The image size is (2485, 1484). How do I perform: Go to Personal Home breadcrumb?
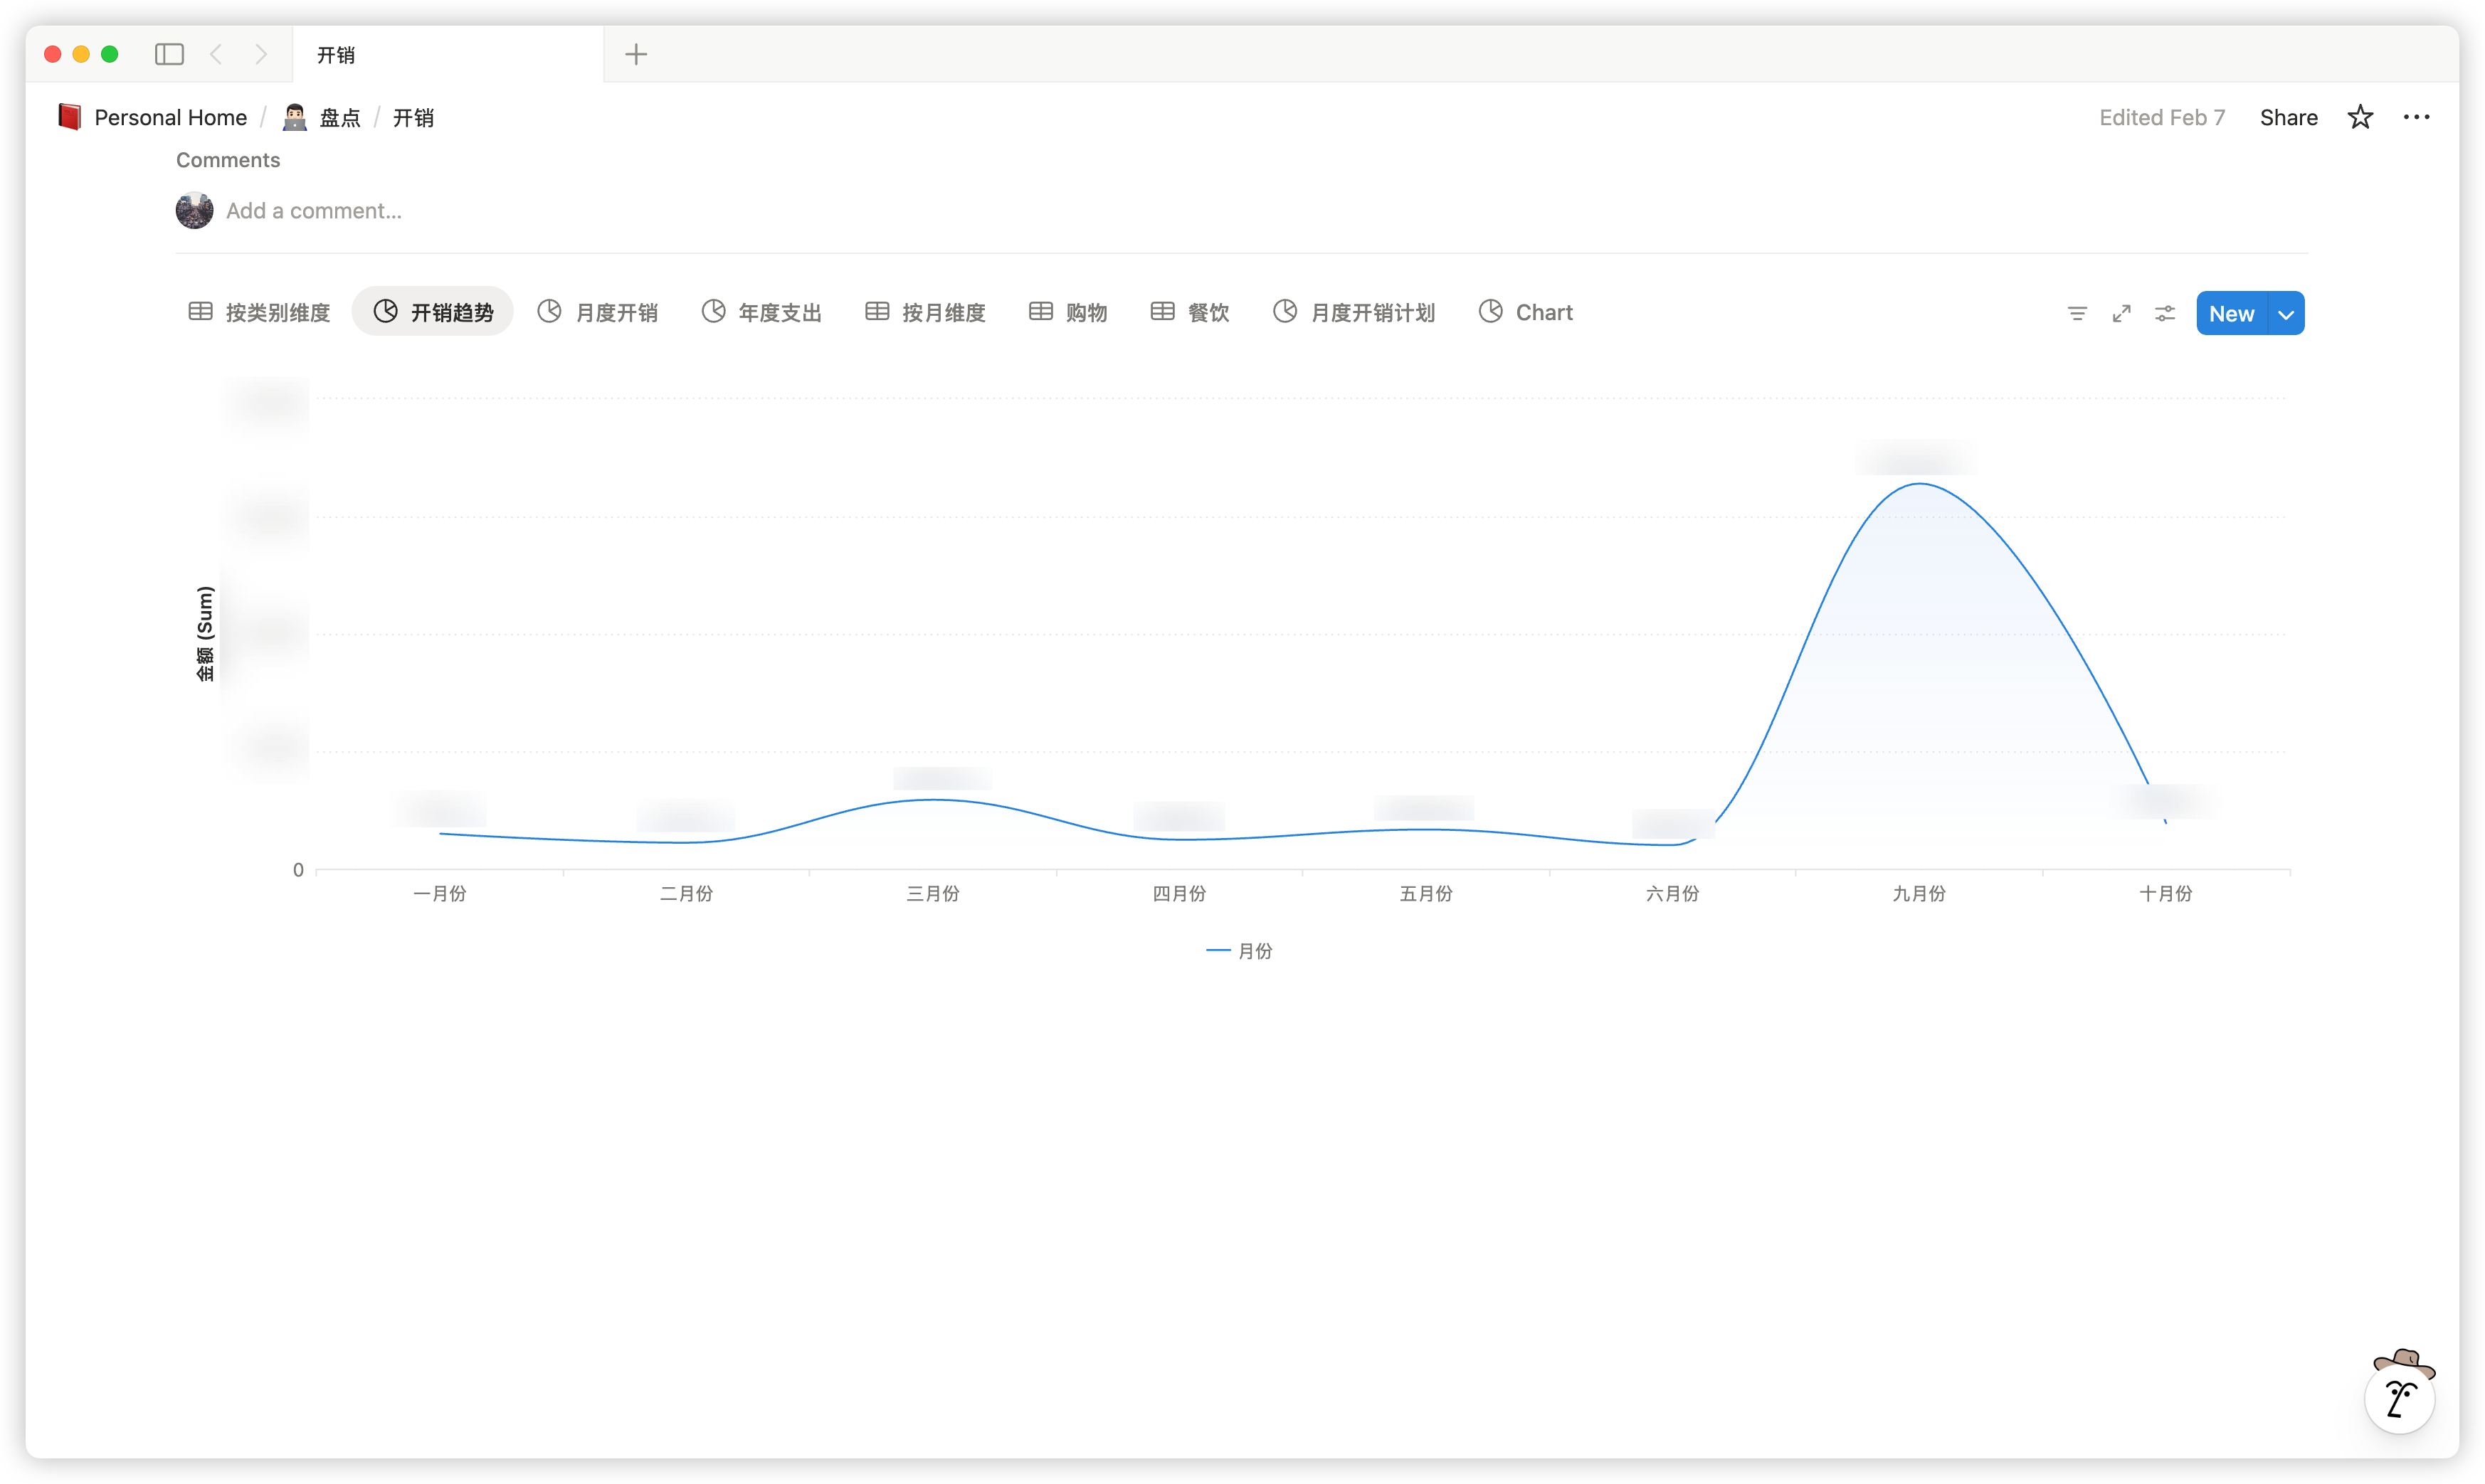tap(170, 117)
